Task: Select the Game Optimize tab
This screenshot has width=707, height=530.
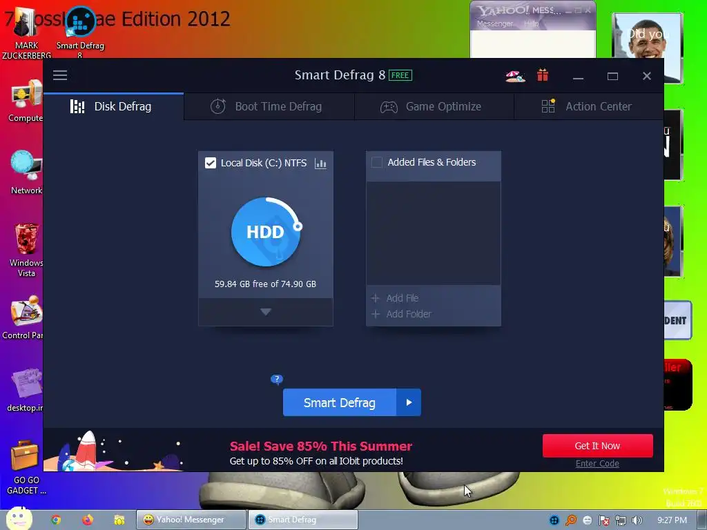Action: click(434, 106)
